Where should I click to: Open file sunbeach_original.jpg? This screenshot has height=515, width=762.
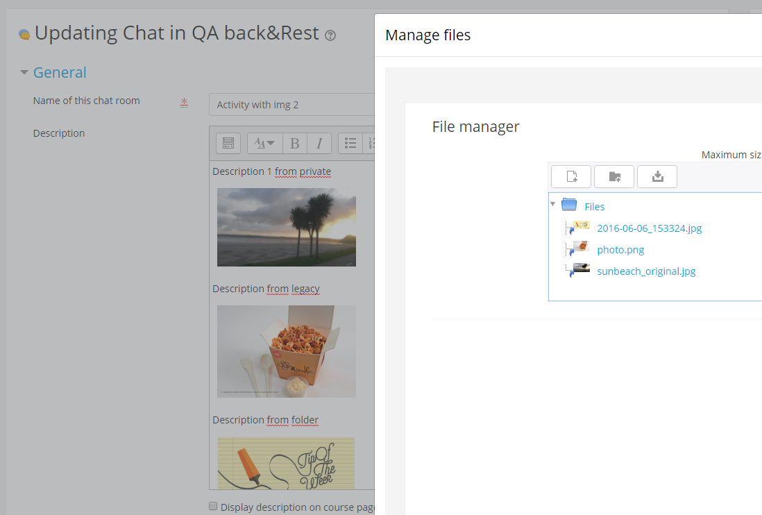click(646, 271)
